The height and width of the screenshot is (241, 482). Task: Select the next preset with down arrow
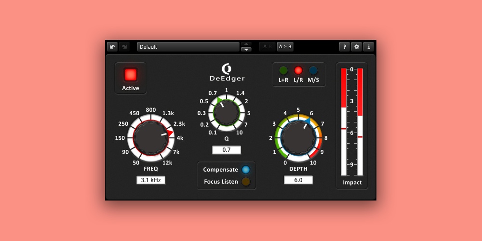pos(246,49)
